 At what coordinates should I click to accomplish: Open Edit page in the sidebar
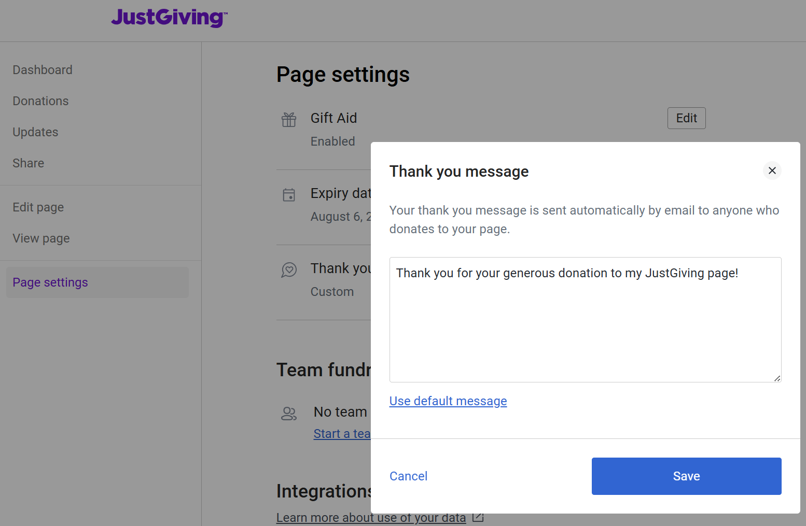click(x=38, y=207)
